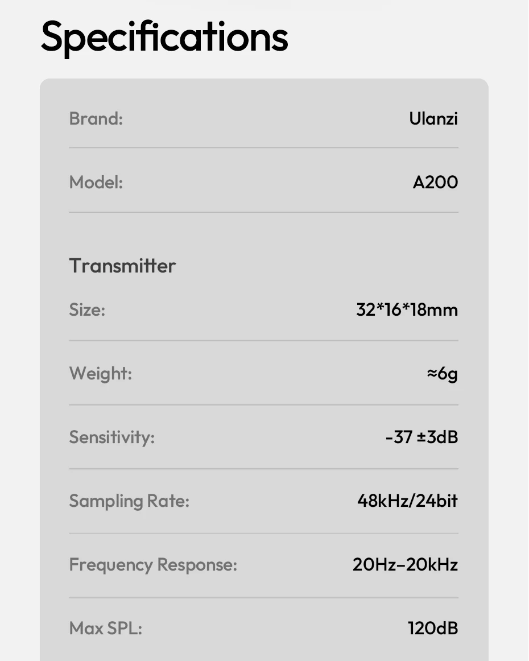Click the Transmitter section heading

122,265
